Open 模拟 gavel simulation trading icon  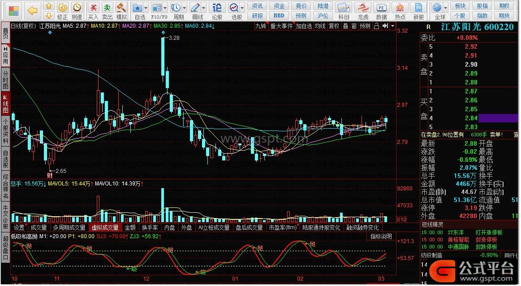121,7
